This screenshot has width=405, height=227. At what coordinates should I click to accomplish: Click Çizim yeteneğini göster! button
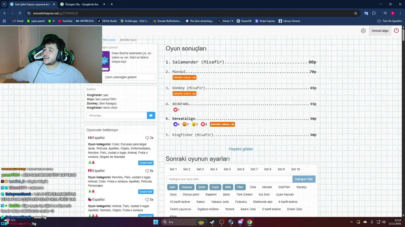121,77
